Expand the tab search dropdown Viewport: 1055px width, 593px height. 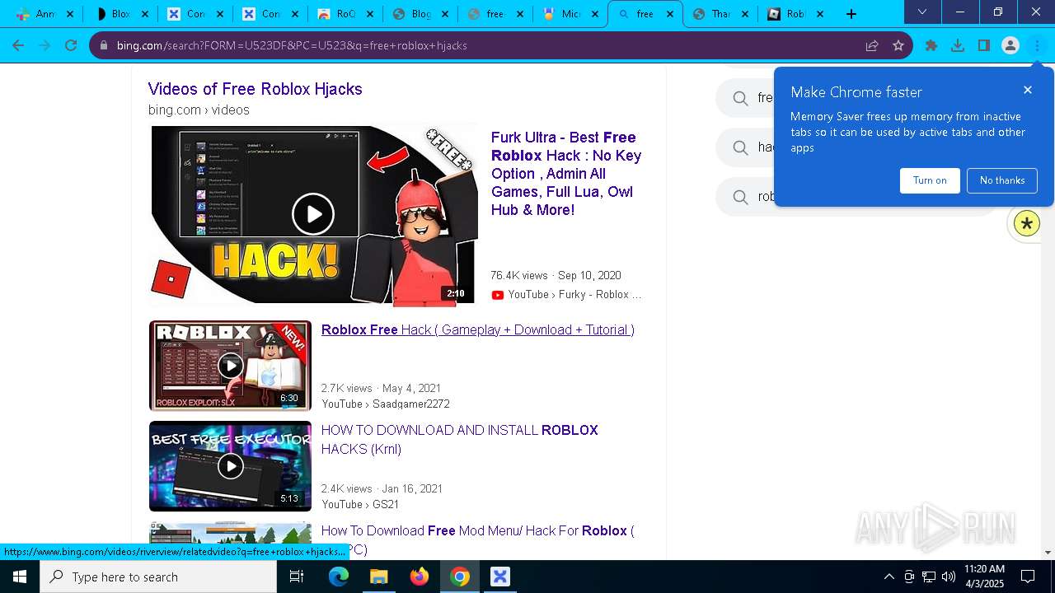pos(922,12)
